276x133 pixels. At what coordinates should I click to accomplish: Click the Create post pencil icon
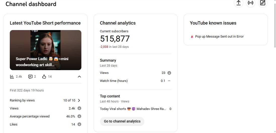[263, 3]
